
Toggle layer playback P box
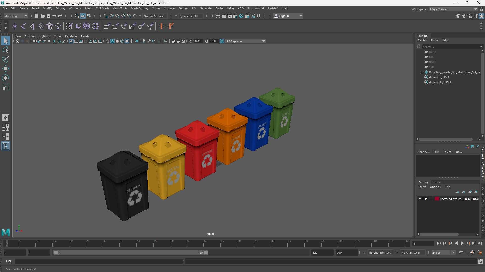[x=426, y=199]
